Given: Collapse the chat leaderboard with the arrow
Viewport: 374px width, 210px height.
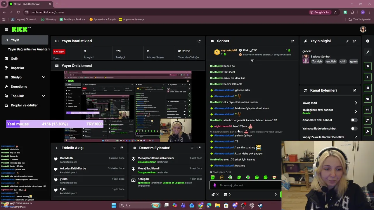Looking at the screenshot, I should pos(252,60).
